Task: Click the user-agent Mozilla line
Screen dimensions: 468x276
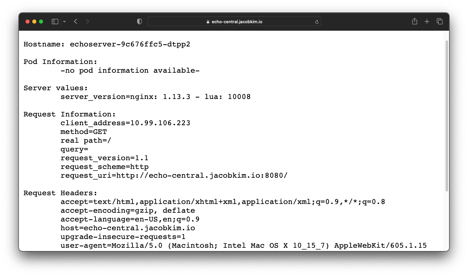Action: tap(243, 245)
